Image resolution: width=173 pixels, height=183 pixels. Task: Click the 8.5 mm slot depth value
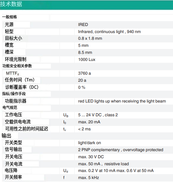85,52
